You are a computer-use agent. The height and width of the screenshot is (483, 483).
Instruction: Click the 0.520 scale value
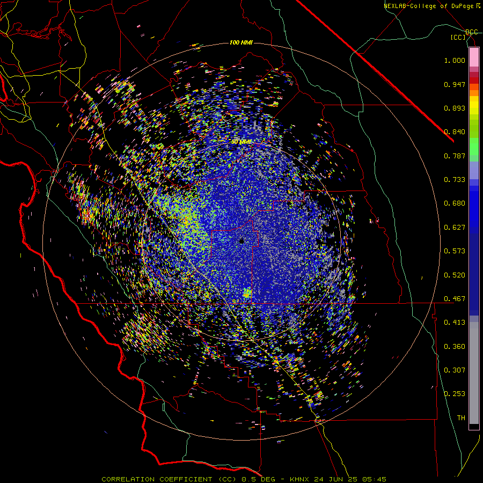click(x=455, y=275)
